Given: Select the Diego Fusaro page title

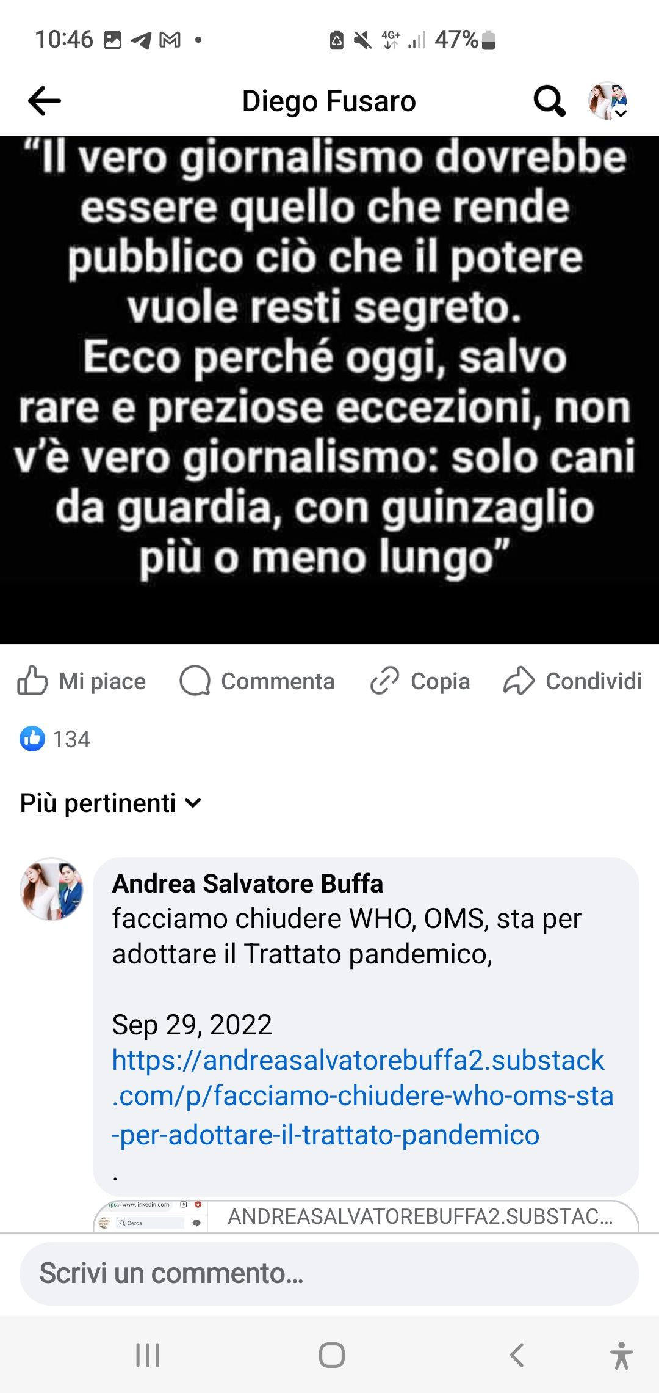Looking at the screenshot, I should (329, 101).
